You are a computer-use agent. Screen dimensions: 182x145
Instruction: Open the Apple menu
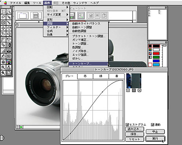click(5, 3)
